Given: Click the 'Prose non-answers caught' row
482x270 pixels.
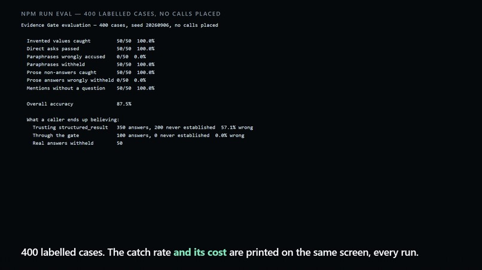Looking at the screenshot, I should pyautogui.click(x=91, y=72).
